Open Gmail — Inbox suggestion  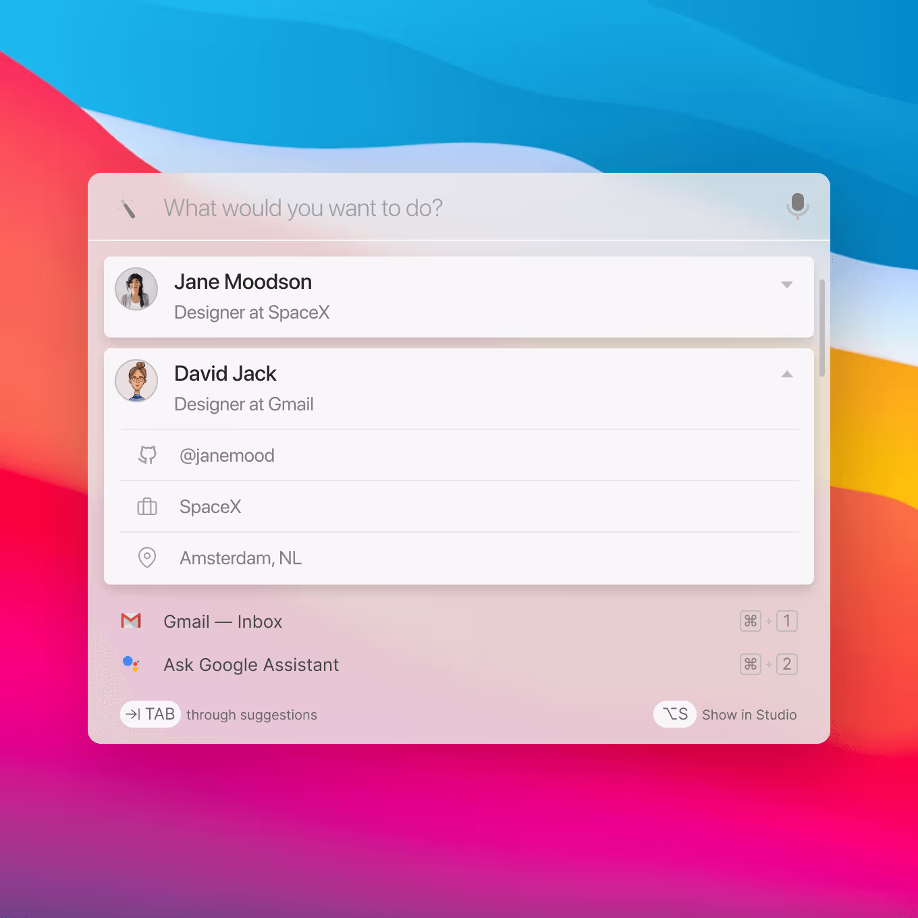click(x=459, y=621)
